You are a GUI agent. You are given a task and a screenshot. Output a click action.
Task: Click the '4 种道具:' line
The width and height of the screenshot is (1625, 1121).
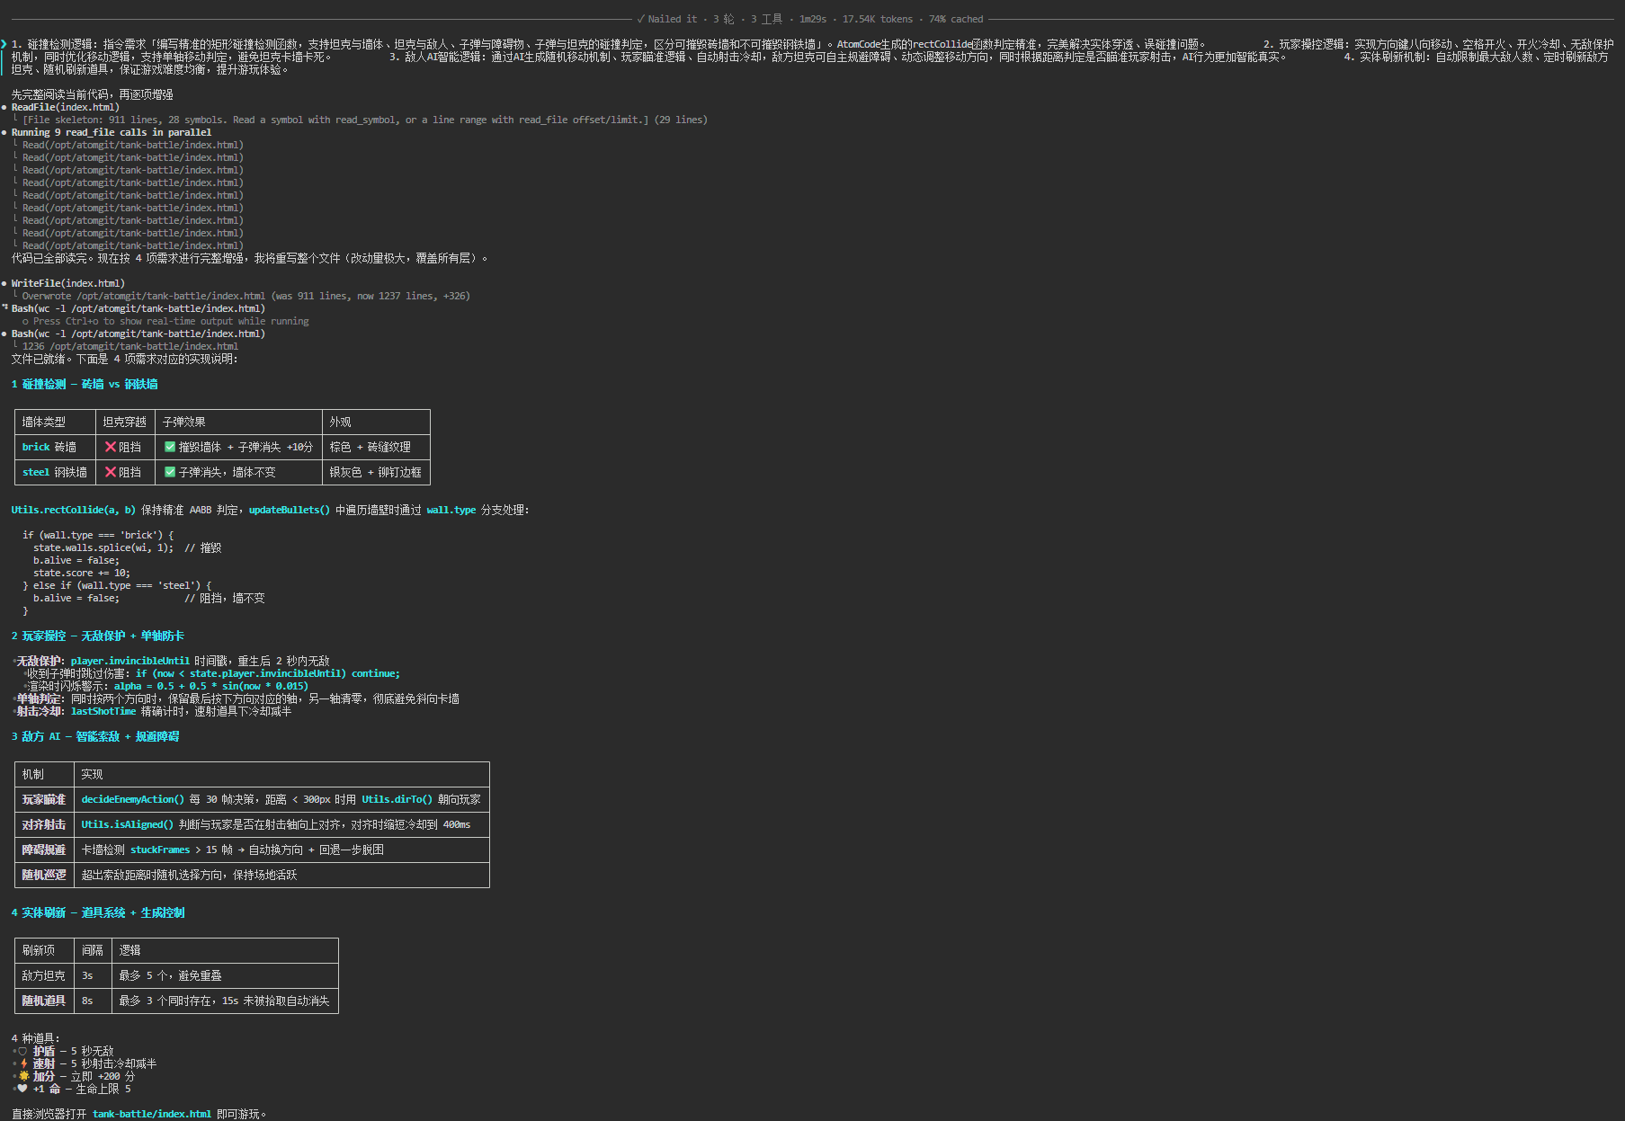pyautogui.click(x=36, y=1038)
